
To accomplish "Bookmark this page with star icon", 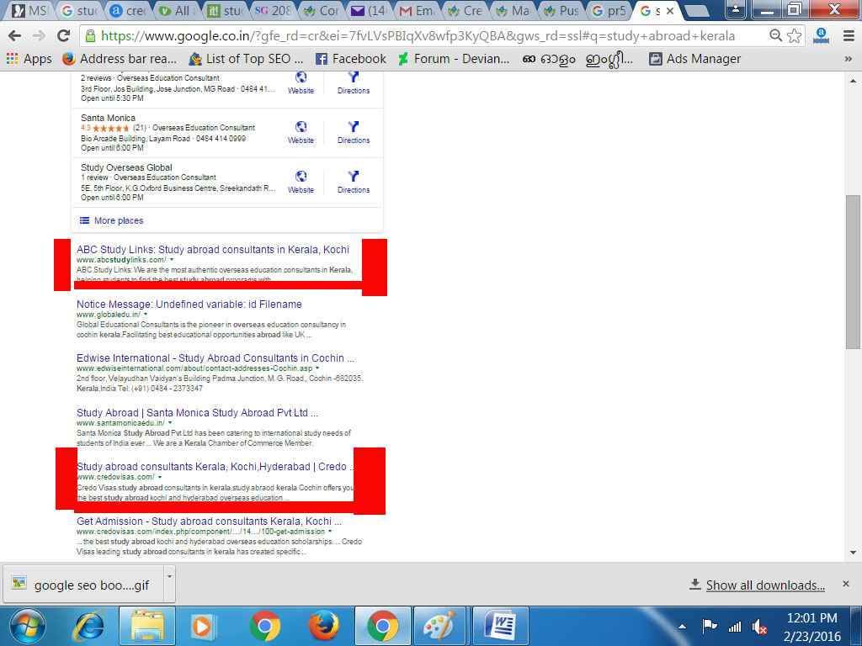I will pos(794,36).
